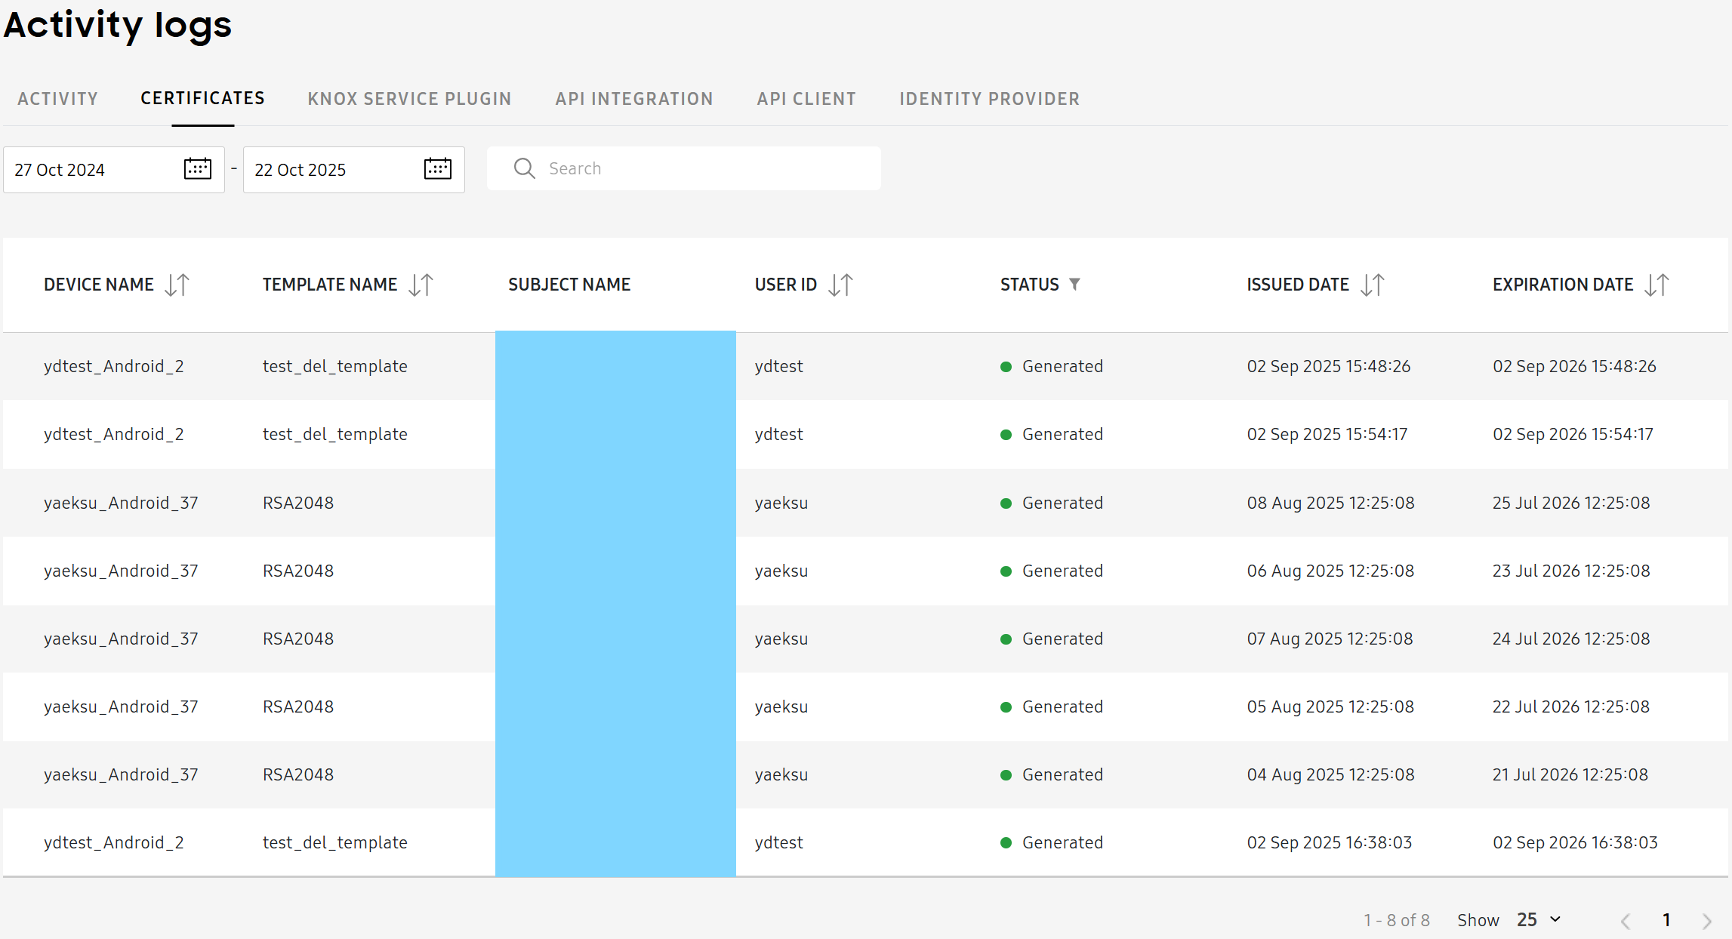Viewport: 1732px width, 939px height.
Task: Click the previous page arrow
Action: pyautogui.click(x=1624, y=919)
